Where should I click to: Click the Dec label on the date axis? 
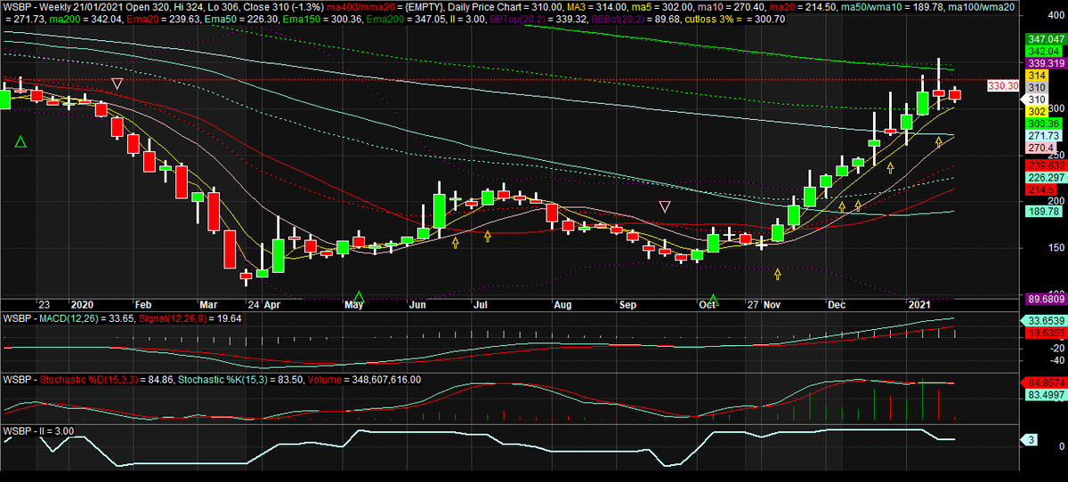837,304
